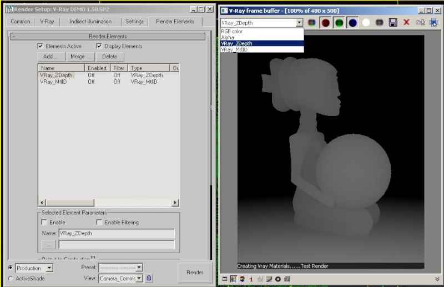This screenshot has width=444, height=287.
Task: Toggle monochromatic mode gray icon
Action: [380, 22]
